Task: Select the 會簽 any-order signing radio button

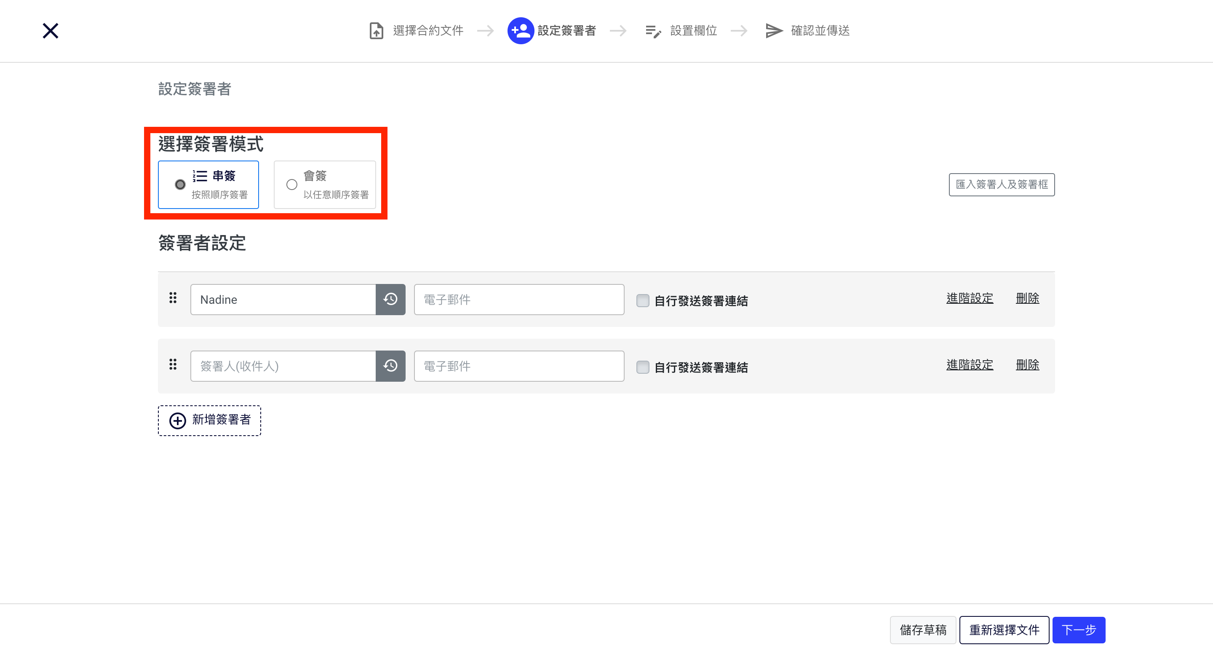Action: tap(292, 185)
